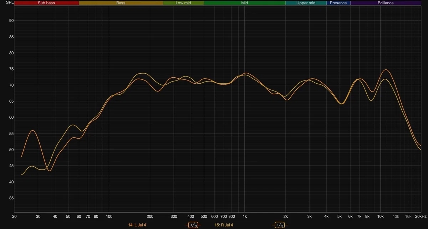Click the Brilliance band label

[386, 3]
